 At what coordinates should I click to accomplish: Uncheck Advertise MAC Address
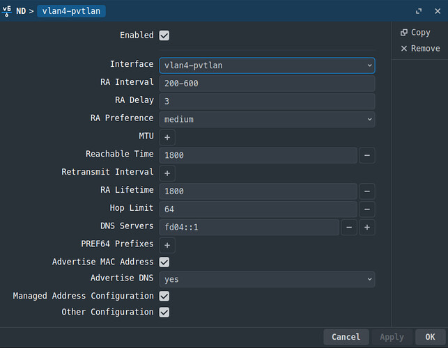(x=164, y=262)
